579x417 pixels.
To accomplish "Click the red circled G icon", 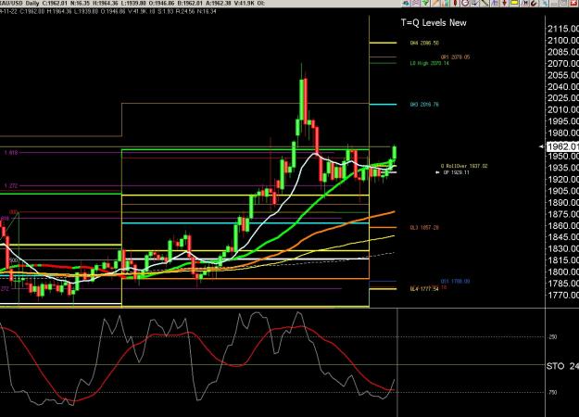I will point(465,3).
